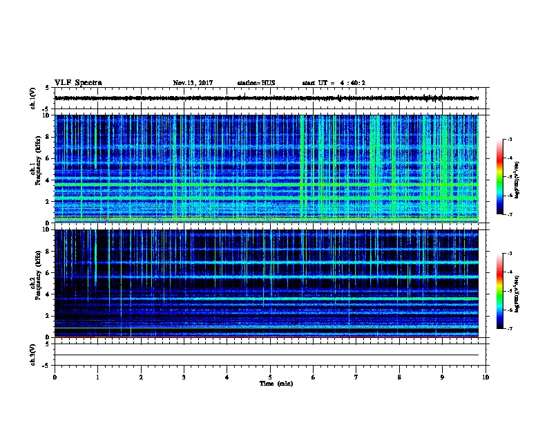The height and width of the screenshot is (423, 547).
Task: Click time axis tick label "0"
Action: [x=55, y=377]
